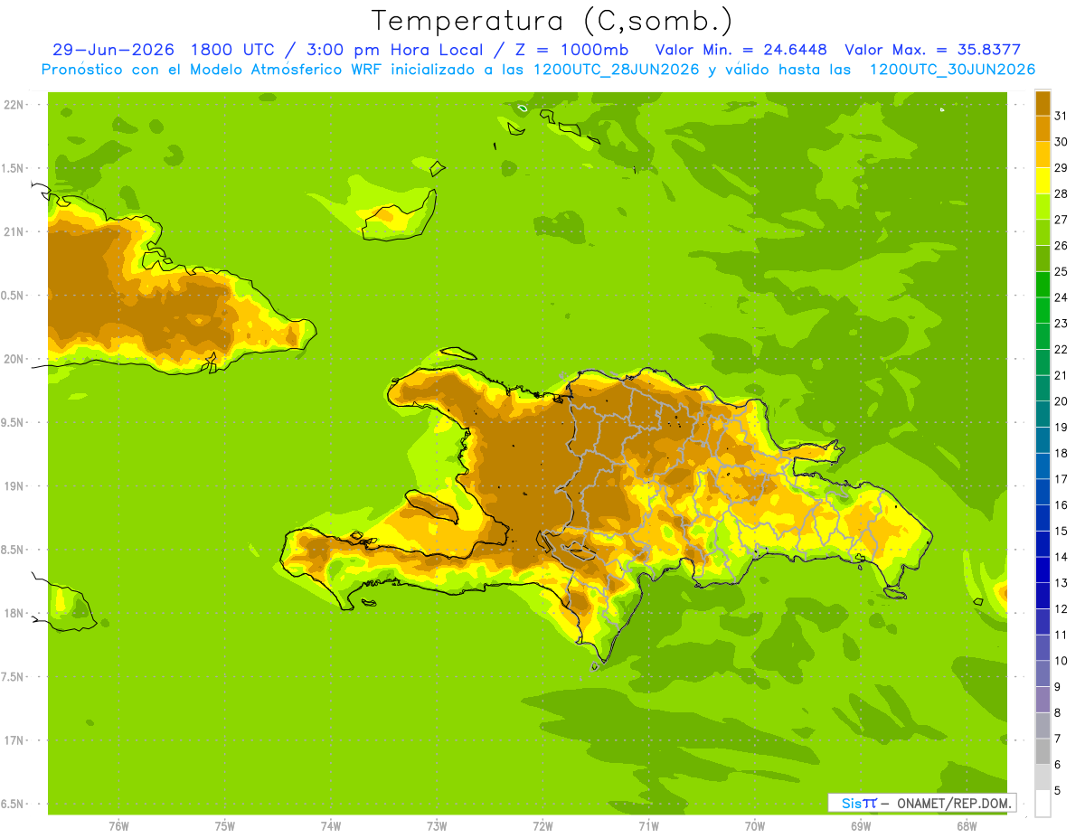
Task: Click the color bar label "5"
Action: [1058, 790]
